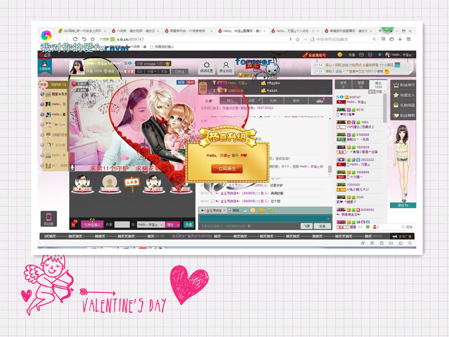This screenshot has width=449, height=337.
Task: Click the 发言 send message button
Action: pyautogui.click(x=322, y=226)
